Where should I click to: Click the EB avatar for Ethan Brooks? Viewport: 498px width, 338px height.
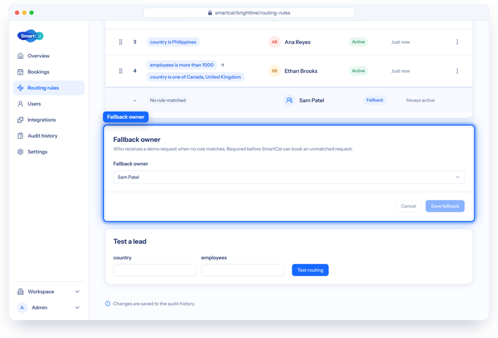pyautogui.click(x=275, y=71)
